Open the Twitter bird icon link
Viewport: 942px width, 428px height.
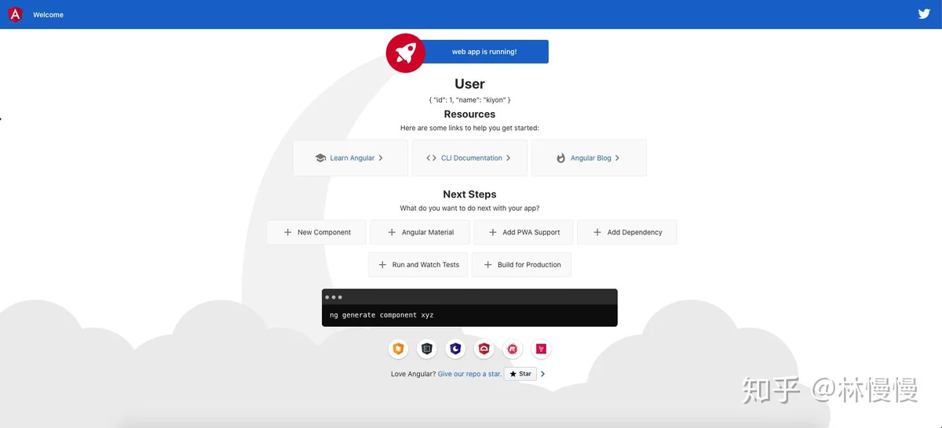tap(924, 14)
